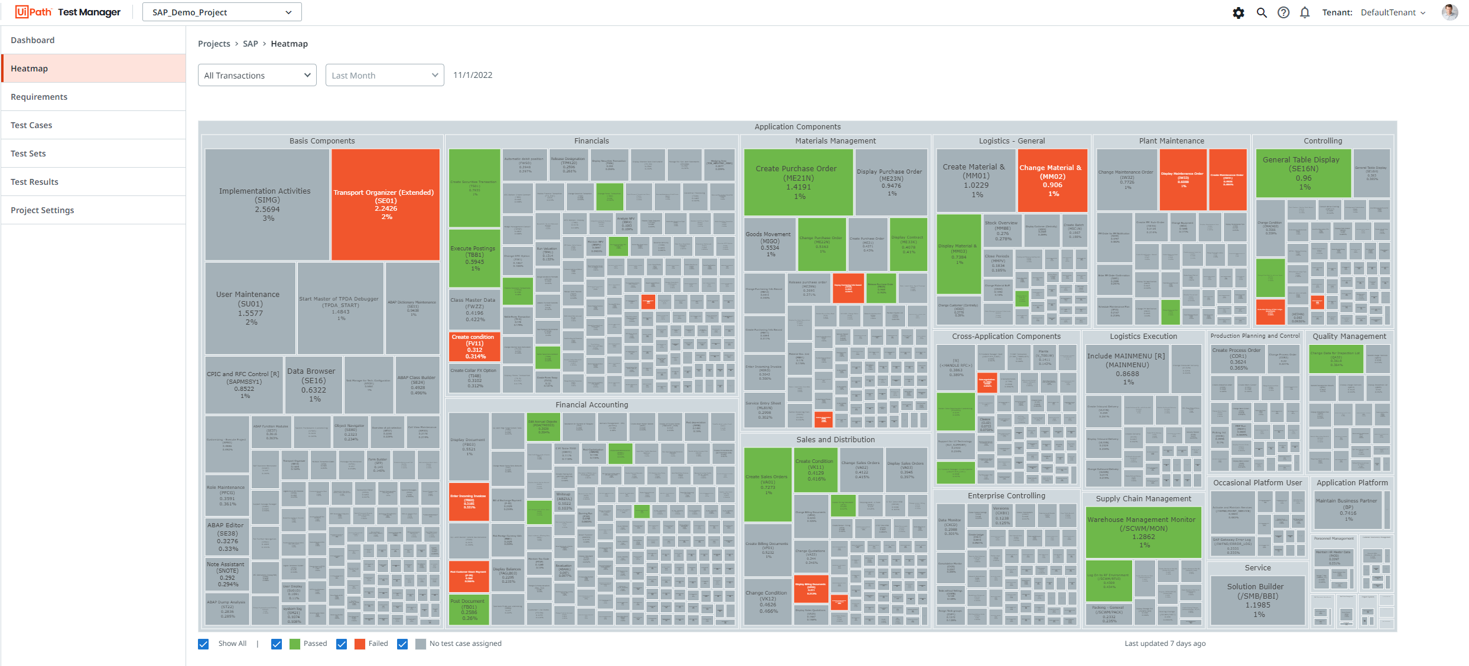This screenshot has height=666, width=1469.
Task: Open Test Results in the sidebar
Action: 93,182
